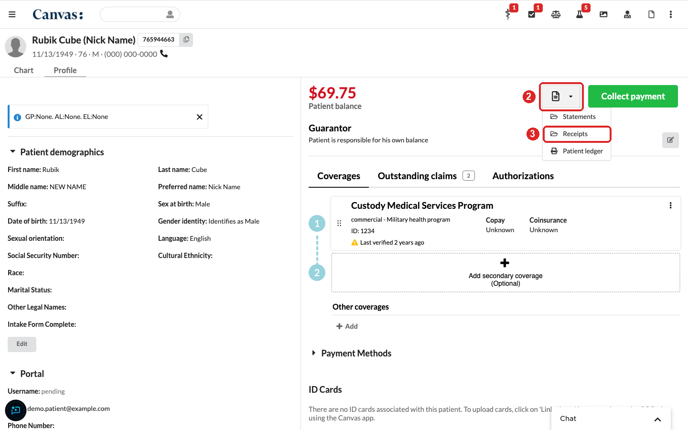The width and height of the screenshot is (688, 430).
Task: Click the Collect payment button
Action: pyautogui.click(x=633, y=97)
